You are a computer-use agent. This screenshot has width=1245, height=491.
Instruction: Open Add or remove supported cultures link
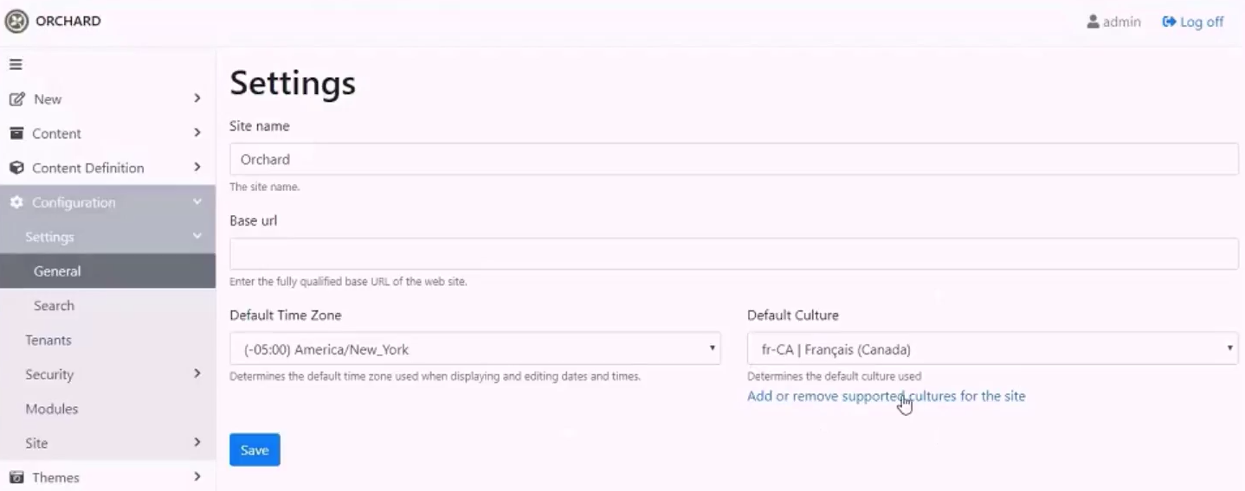[x=886, y=396]
